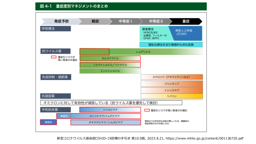Click the 曝露後 label box
This screenshot has height=144, width=256.
tap(64, 116)
